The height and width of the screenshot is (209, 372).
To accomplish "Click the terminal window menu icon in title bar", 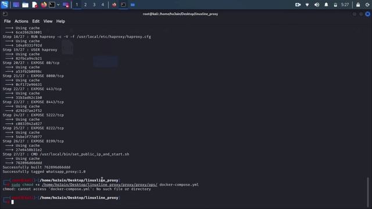I will 5,14.
